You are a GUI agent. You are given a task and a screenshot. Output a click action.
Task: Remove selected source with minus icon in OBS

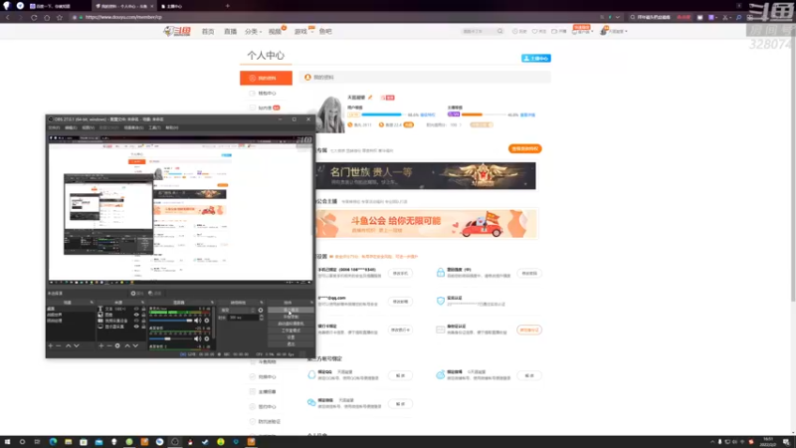[109, 345]
